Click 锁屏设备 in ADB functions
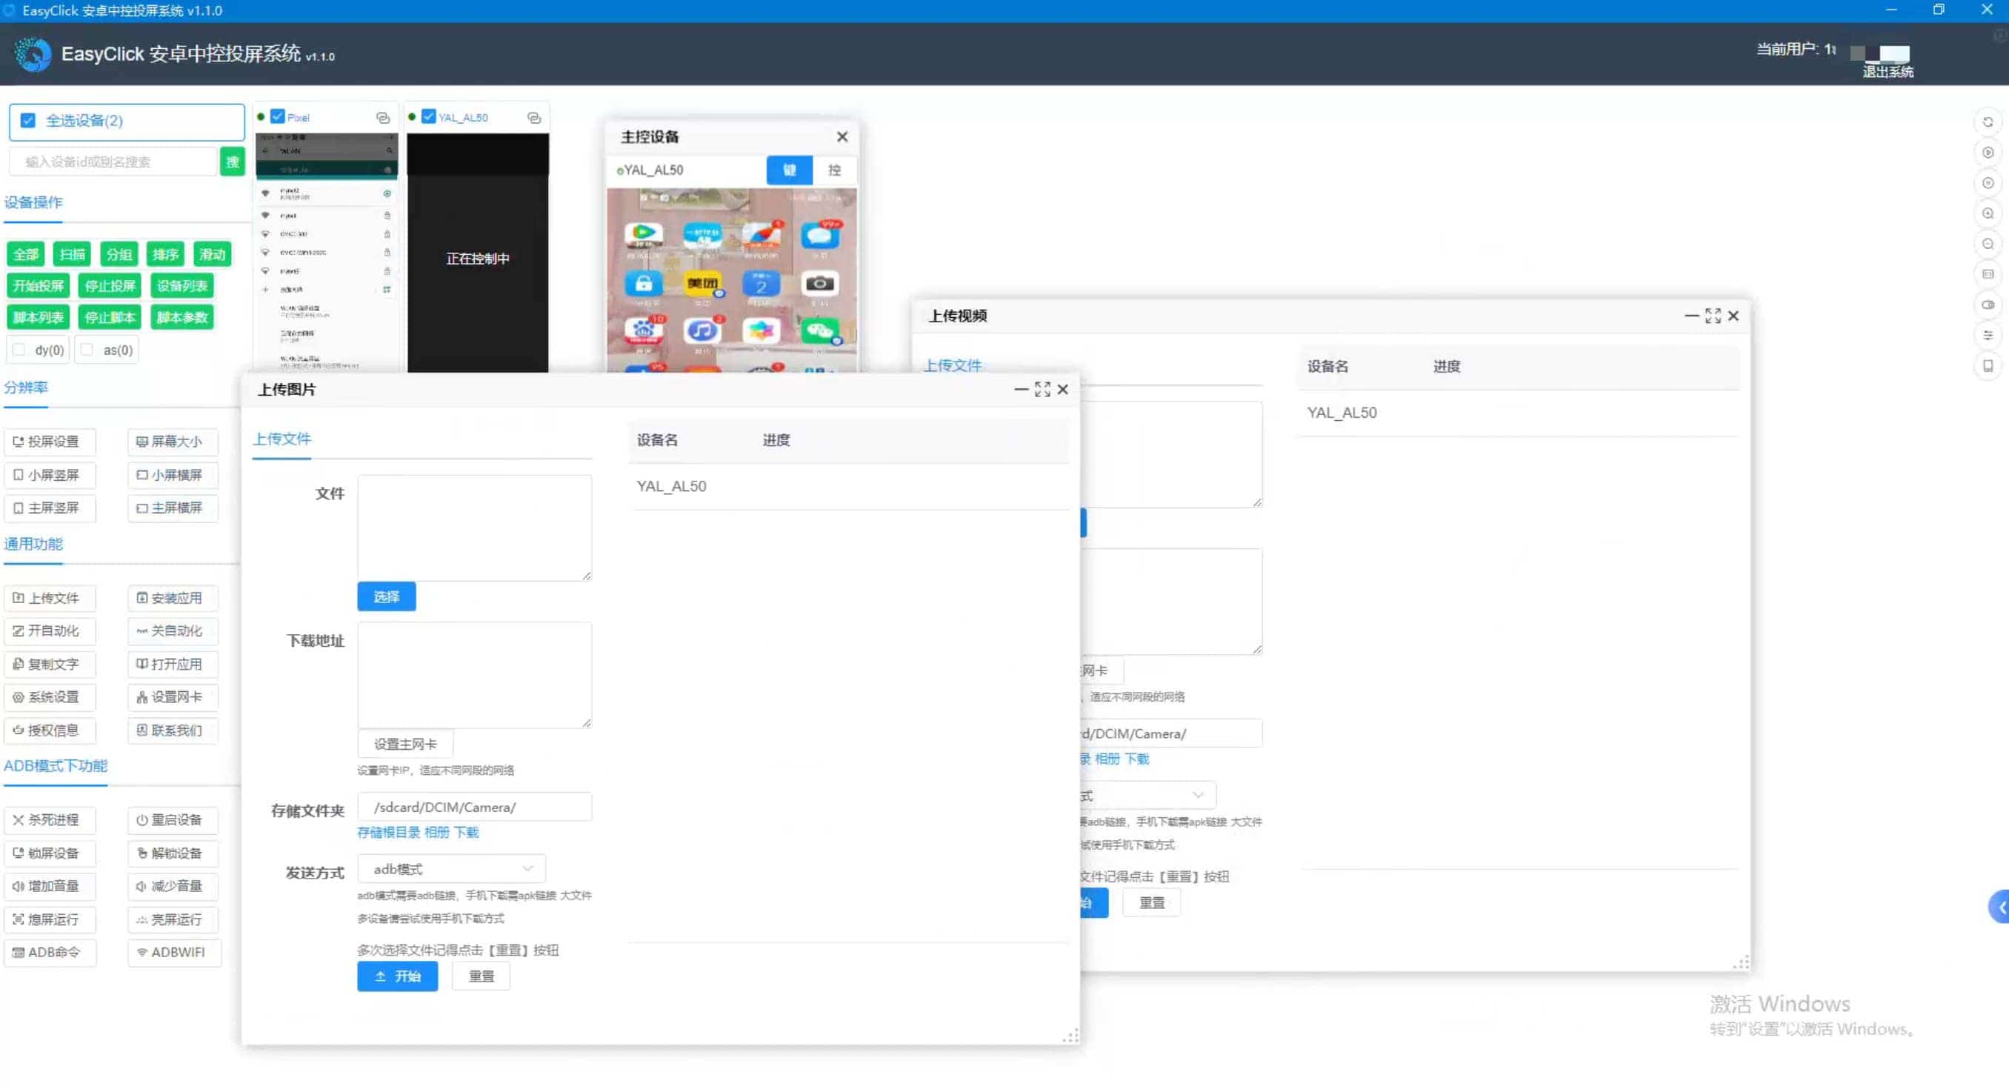 [49, 853]
